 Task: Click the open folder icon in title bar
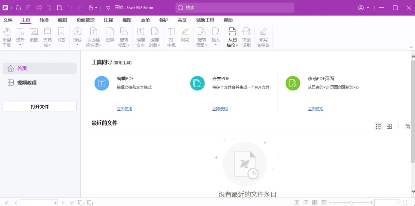(x=18, y=8)
